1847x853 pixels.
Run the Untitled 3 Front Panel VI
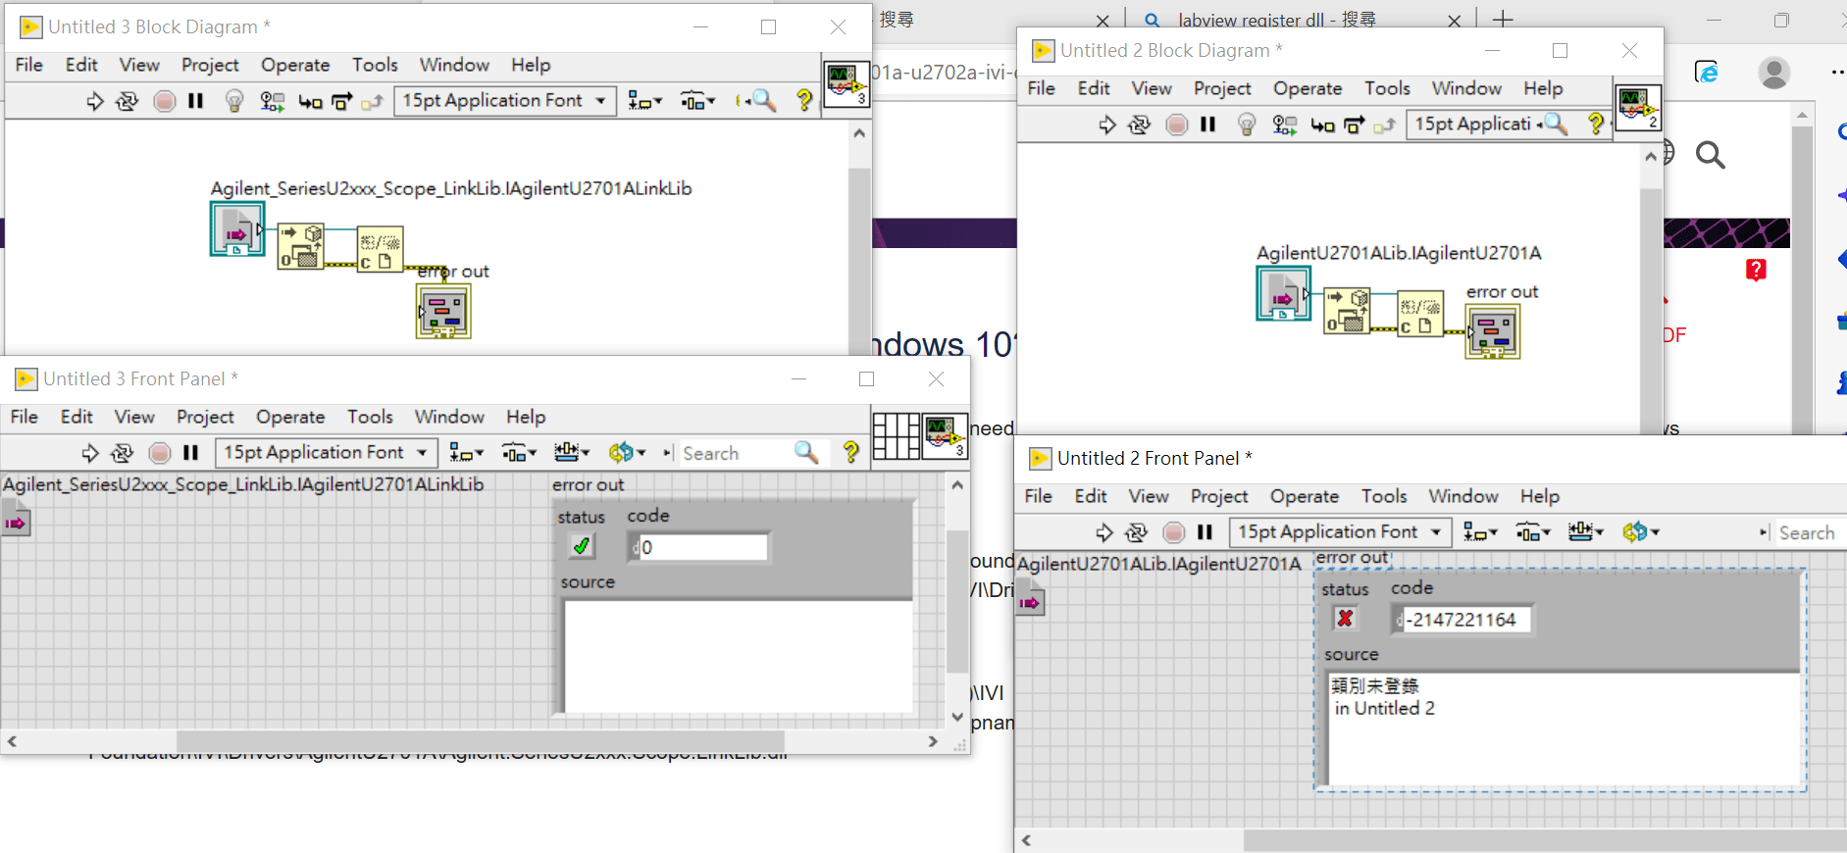pyautogui.click(x=89, y=453)
